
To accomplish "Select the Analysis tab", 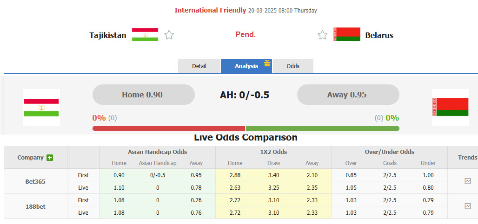I will [x=246, y=66].
